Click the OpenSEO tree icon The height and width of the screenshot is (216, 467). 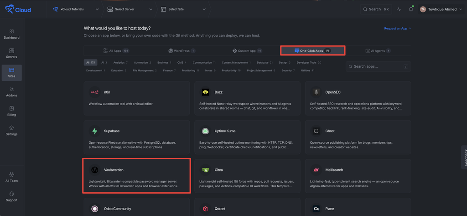coord(316,92)
